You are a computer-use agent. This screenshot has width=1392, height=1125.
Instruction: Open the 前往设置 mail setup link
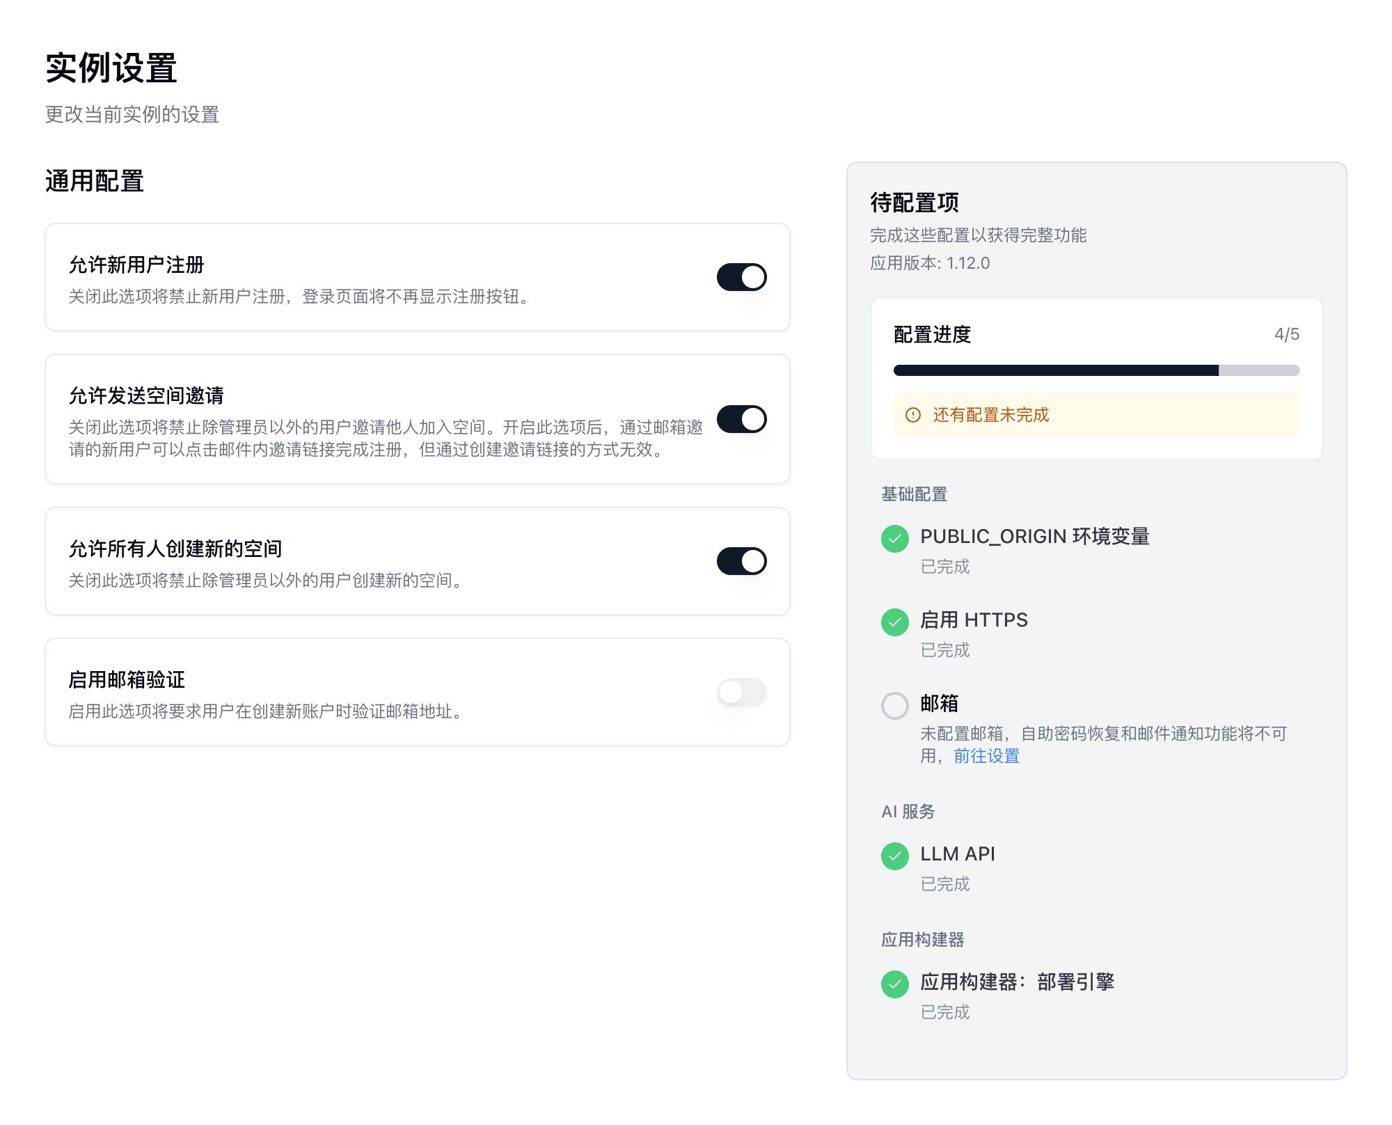tap(986, 756)
